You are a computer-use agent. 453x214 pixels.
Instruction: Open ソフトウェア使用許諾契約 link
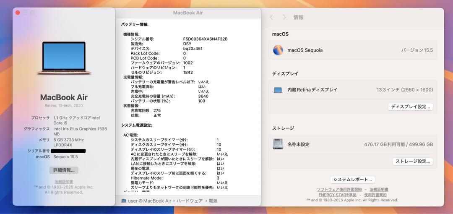click(x=339, y=189)
